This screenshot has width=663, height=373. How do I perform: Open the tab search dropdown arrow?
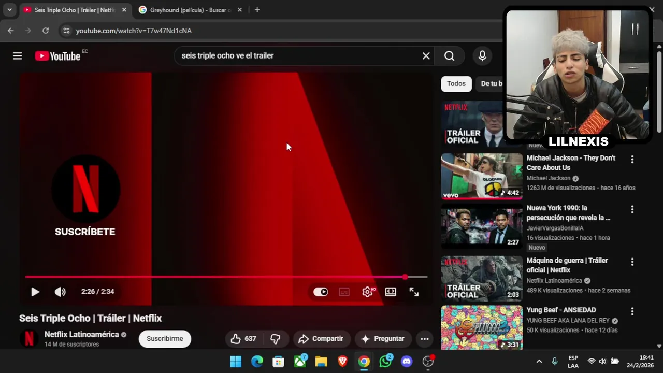(9, 10)
